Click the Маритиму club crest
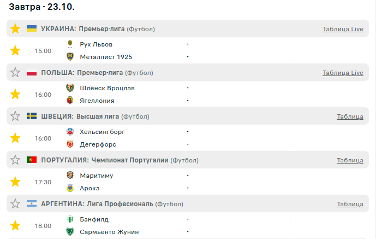Viewport: 376px width, 239px height. tap(70, 176)
